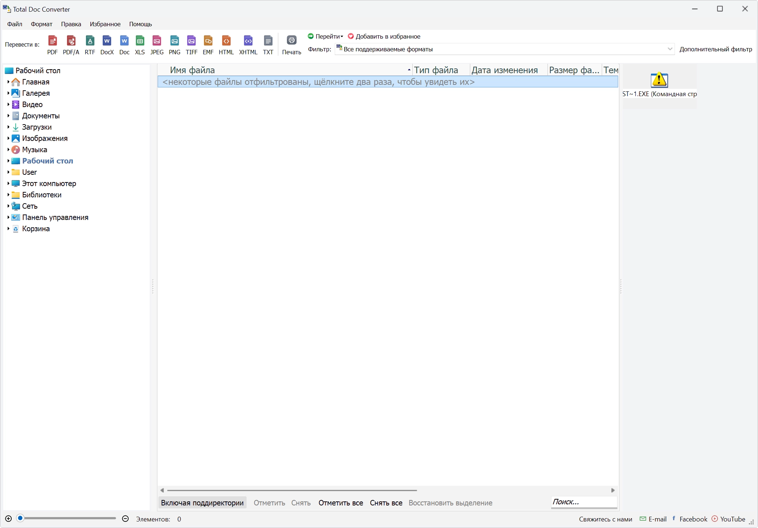
Task: Convert to Doc format
Action: point(125,45)
